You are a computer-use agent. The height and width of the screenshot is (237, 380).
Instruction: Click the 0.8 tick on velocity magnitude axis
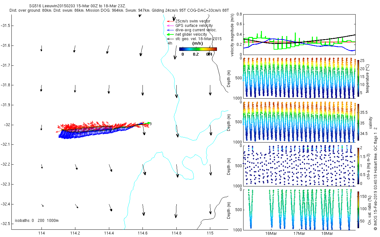[x=239, y=15]
